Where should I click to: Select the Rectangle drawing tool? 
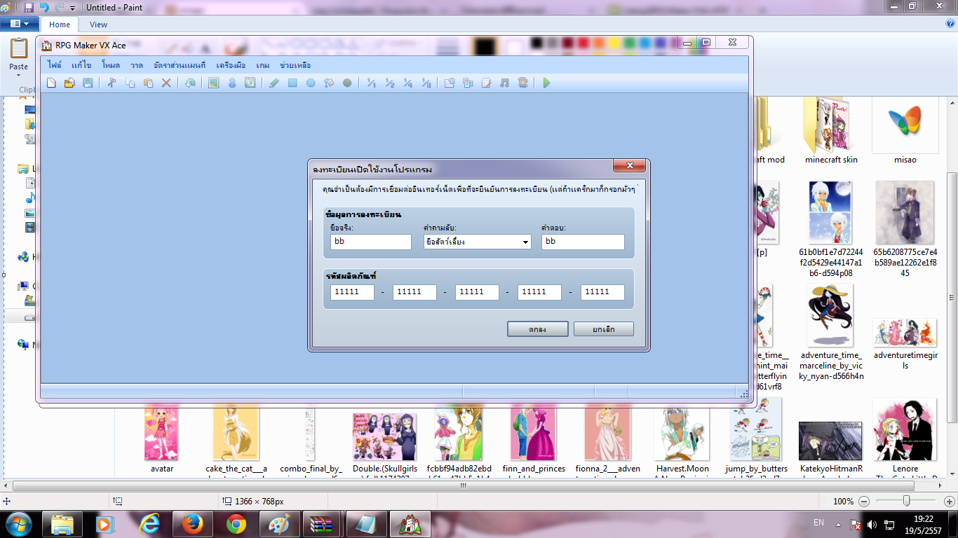point(292,83)
